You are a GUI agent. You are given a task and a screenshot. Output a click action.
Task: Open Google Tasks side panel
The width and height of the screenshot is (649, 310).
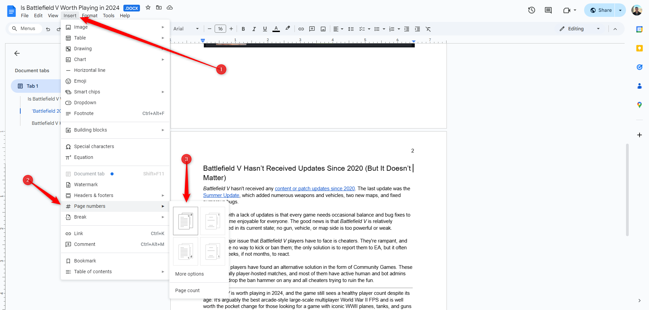pos(640,67)
